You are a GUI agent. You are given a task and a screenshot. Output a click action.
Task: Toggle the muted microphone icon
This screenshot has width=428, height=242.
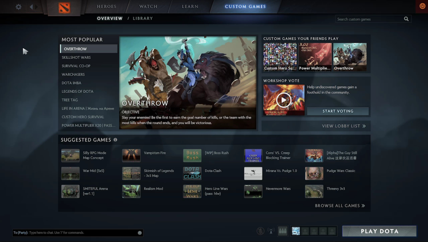coord(260,231)
